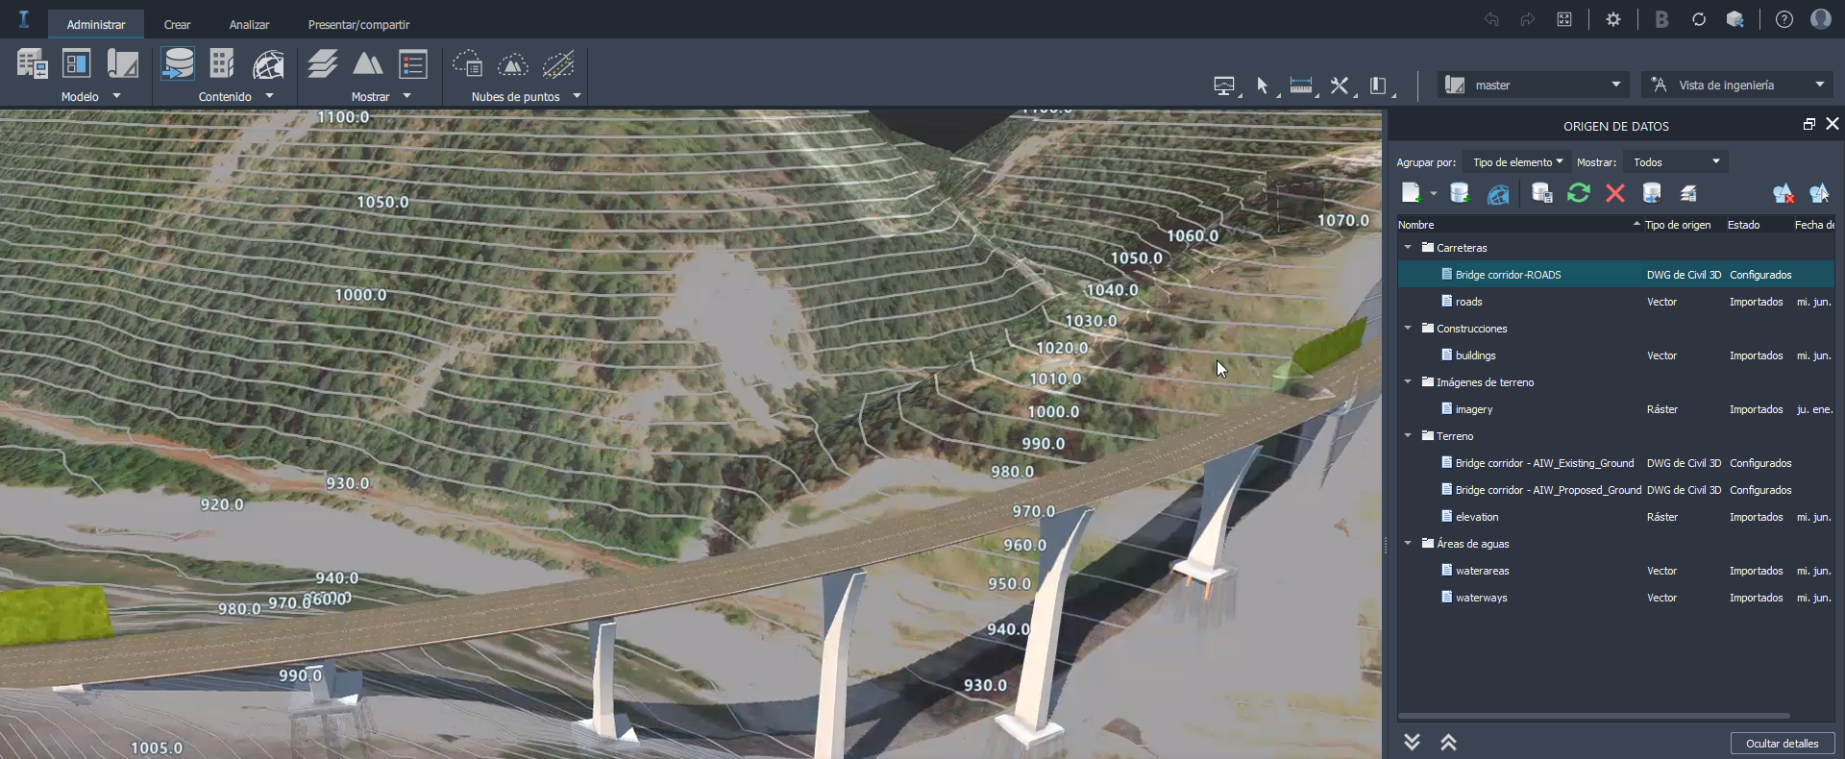Configure selected data source icon
This screenshot has height=759, width=1845.
tap(1542, 193)
